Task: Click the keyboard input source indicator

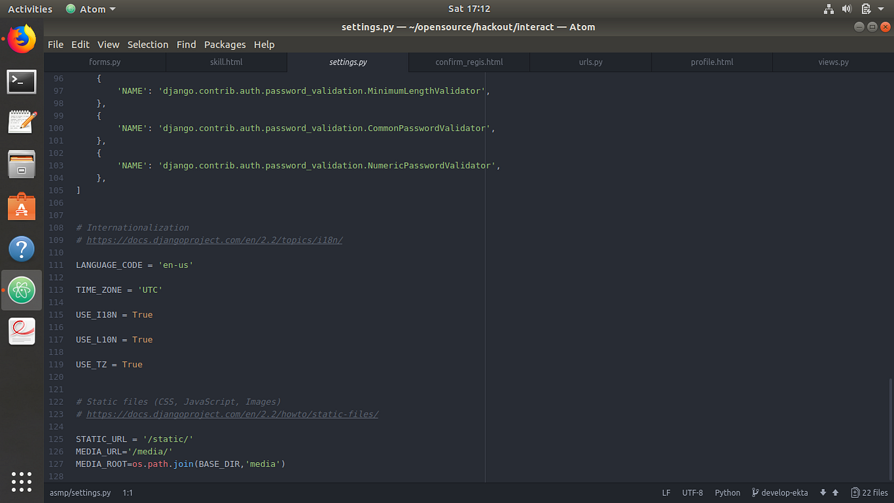Action: pyautogui.click(x=864, y=9)
